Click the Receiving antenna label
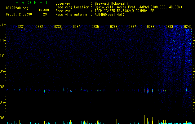The height and width of the screenshot is (124, 195). 71,15
